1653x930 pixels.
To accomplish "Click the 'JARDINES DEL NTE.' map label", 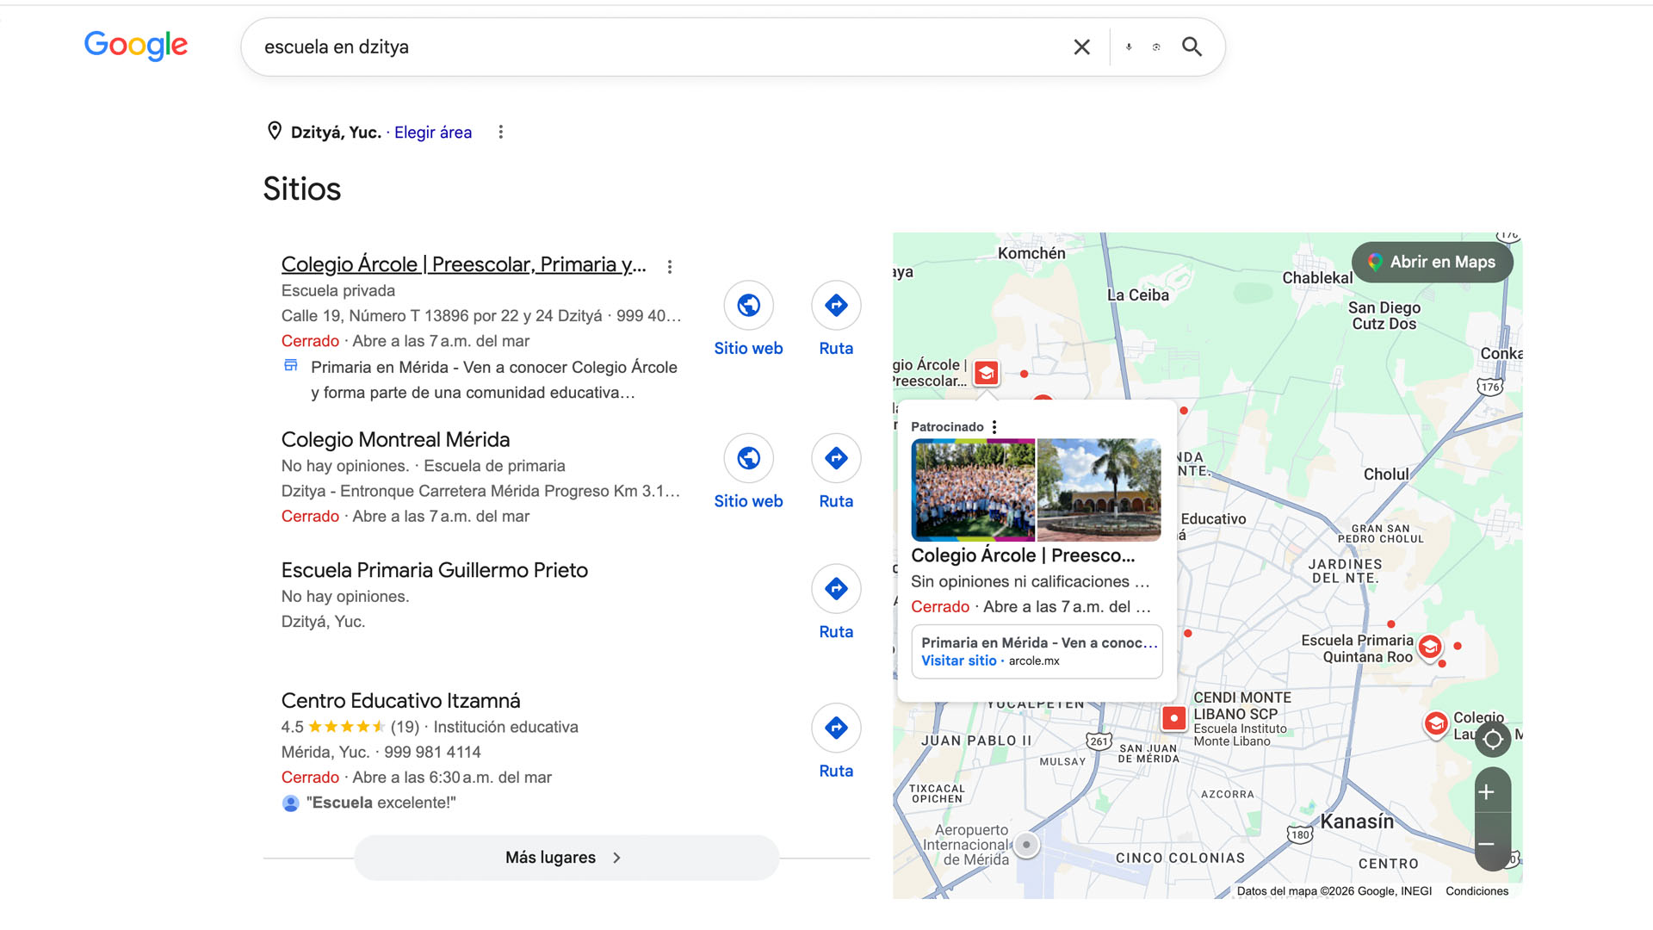I will pos(1346,572).
